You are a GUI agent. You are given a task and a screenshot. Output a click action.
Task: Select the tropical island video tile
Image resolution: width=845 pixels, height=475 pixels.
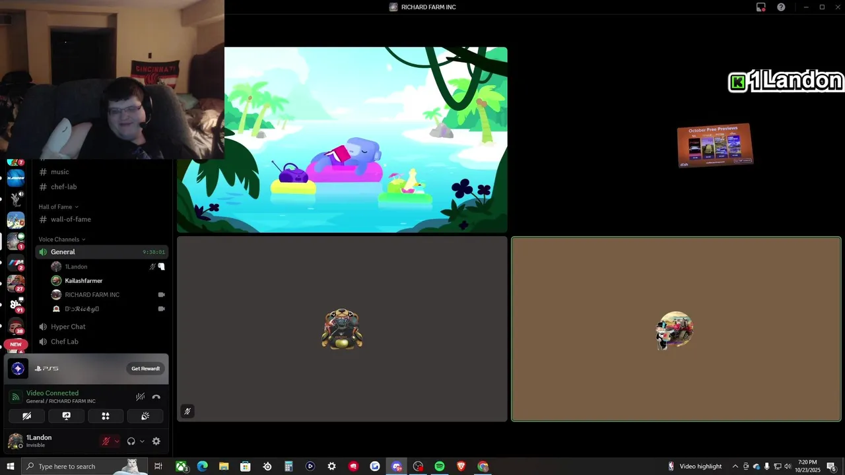coord(342,140)
